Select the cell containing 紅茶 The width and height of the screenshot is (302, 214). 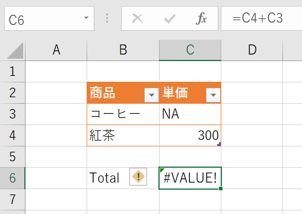click(123, 136)
